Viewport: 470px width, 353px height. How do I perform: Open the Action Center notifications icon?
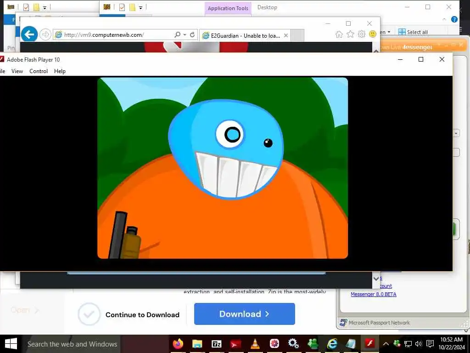(430, 344)
